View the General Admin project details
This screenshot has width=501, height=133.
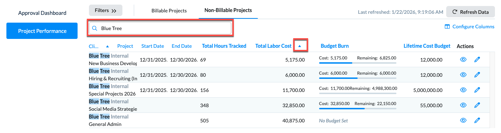[463, 120]
